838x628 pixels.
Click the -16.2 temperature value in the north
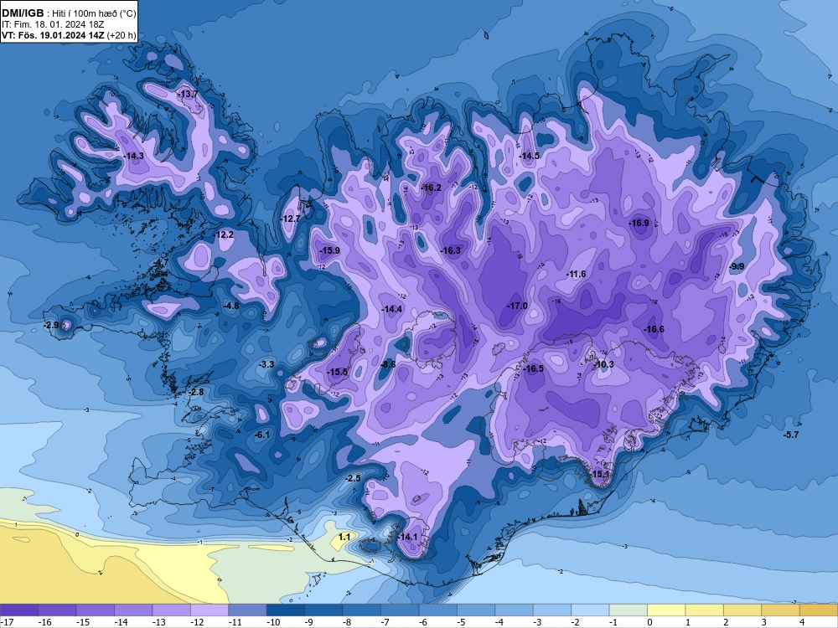(x=431, y=188)
